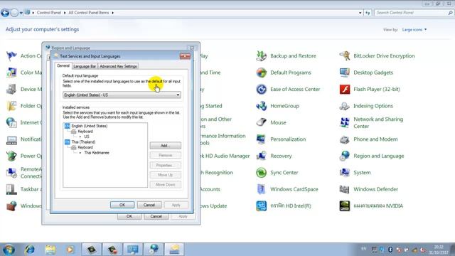The width and height of the screenshot is (455, 256).
Task: Open Realtek HD Audio Manager item
Action: pyautogui.click(x=225, y=156)
